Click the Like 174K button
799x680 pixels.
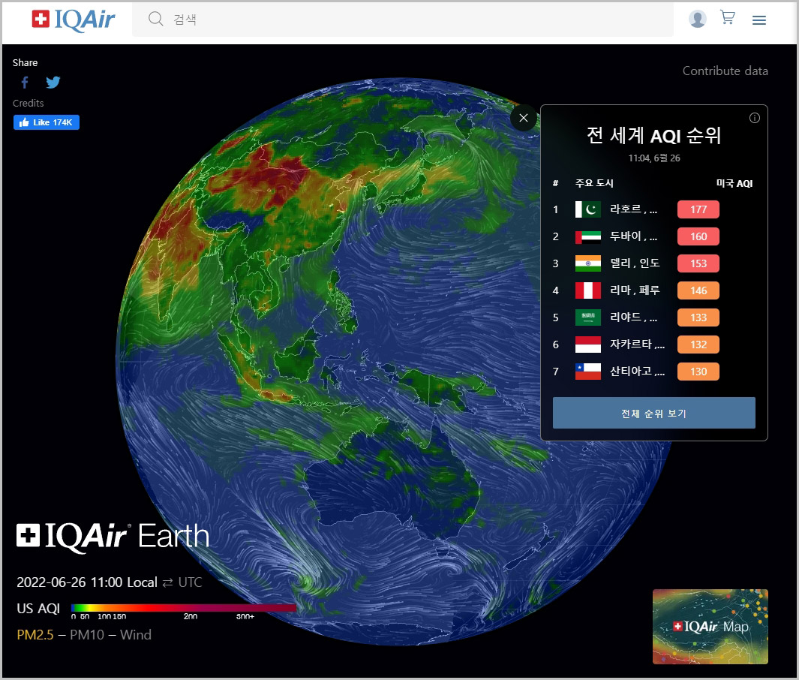[47, 122]
